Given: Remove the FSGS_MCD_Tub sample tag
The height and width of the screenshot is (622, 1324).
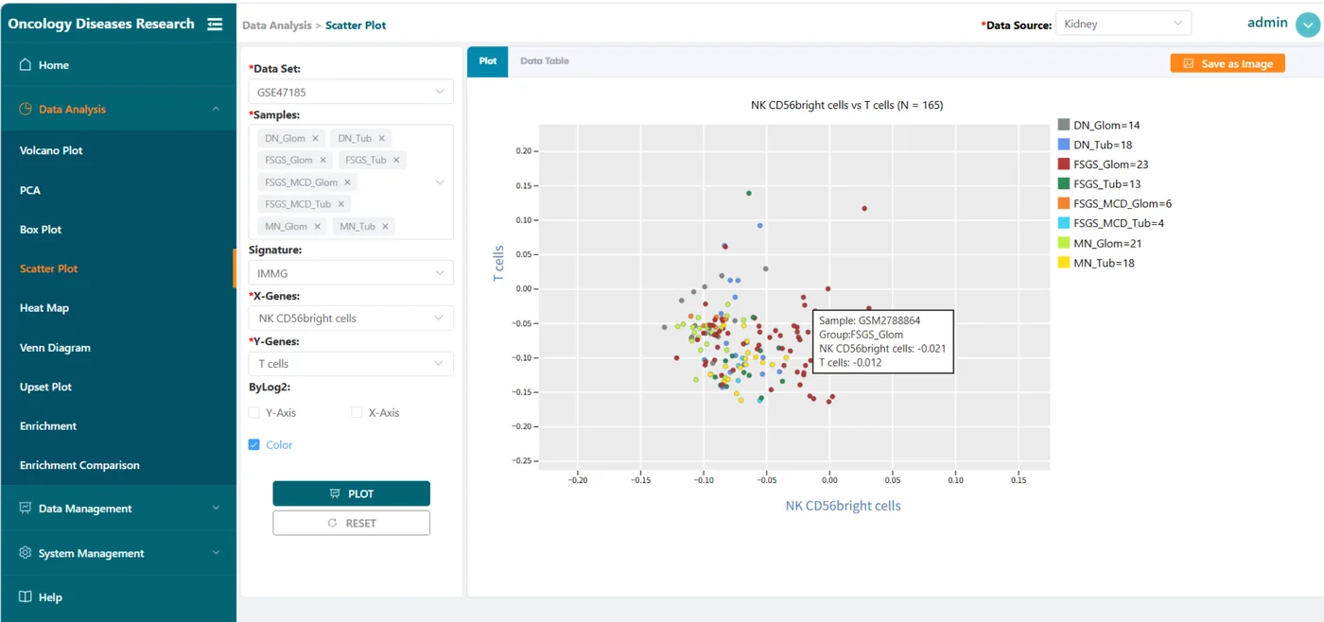Looking at the screenshot, I should tap(341, 204).
